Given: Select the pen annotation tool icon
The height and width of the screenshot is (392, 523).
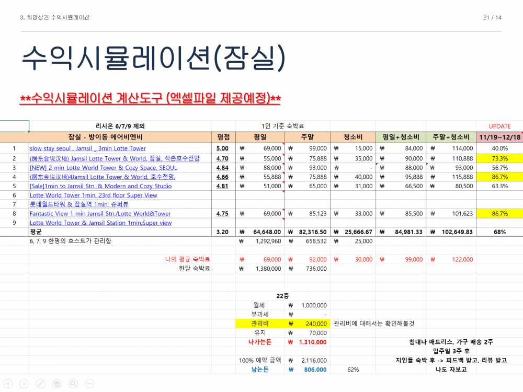Looking at the screenshot, I should 40,383.
